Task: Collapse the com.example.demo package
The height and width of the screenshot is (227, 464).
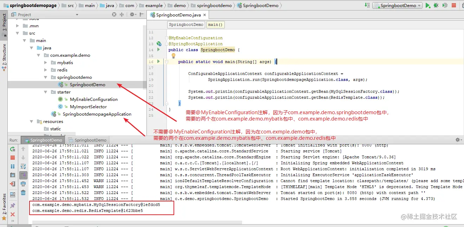Action: (39, 55)
